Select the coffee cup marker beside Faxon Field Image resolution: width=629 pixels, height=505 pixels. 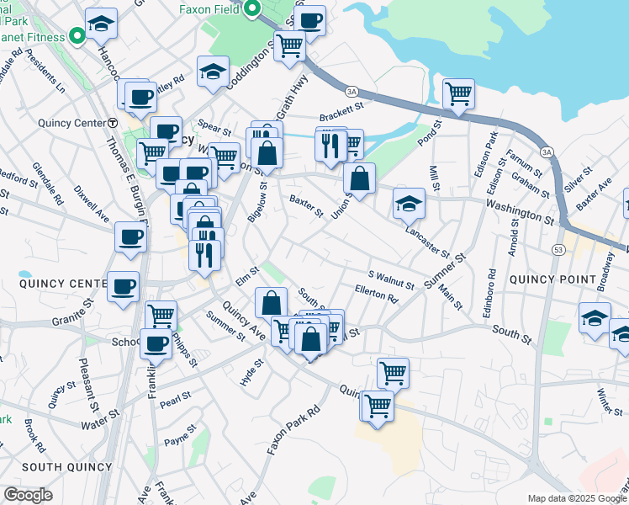tap(309, 20)
